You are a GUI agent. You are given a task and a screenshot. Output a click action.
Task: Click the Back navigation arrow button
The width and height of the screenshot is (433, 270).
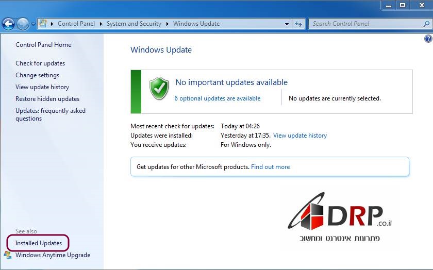click(x=8, y=24)
